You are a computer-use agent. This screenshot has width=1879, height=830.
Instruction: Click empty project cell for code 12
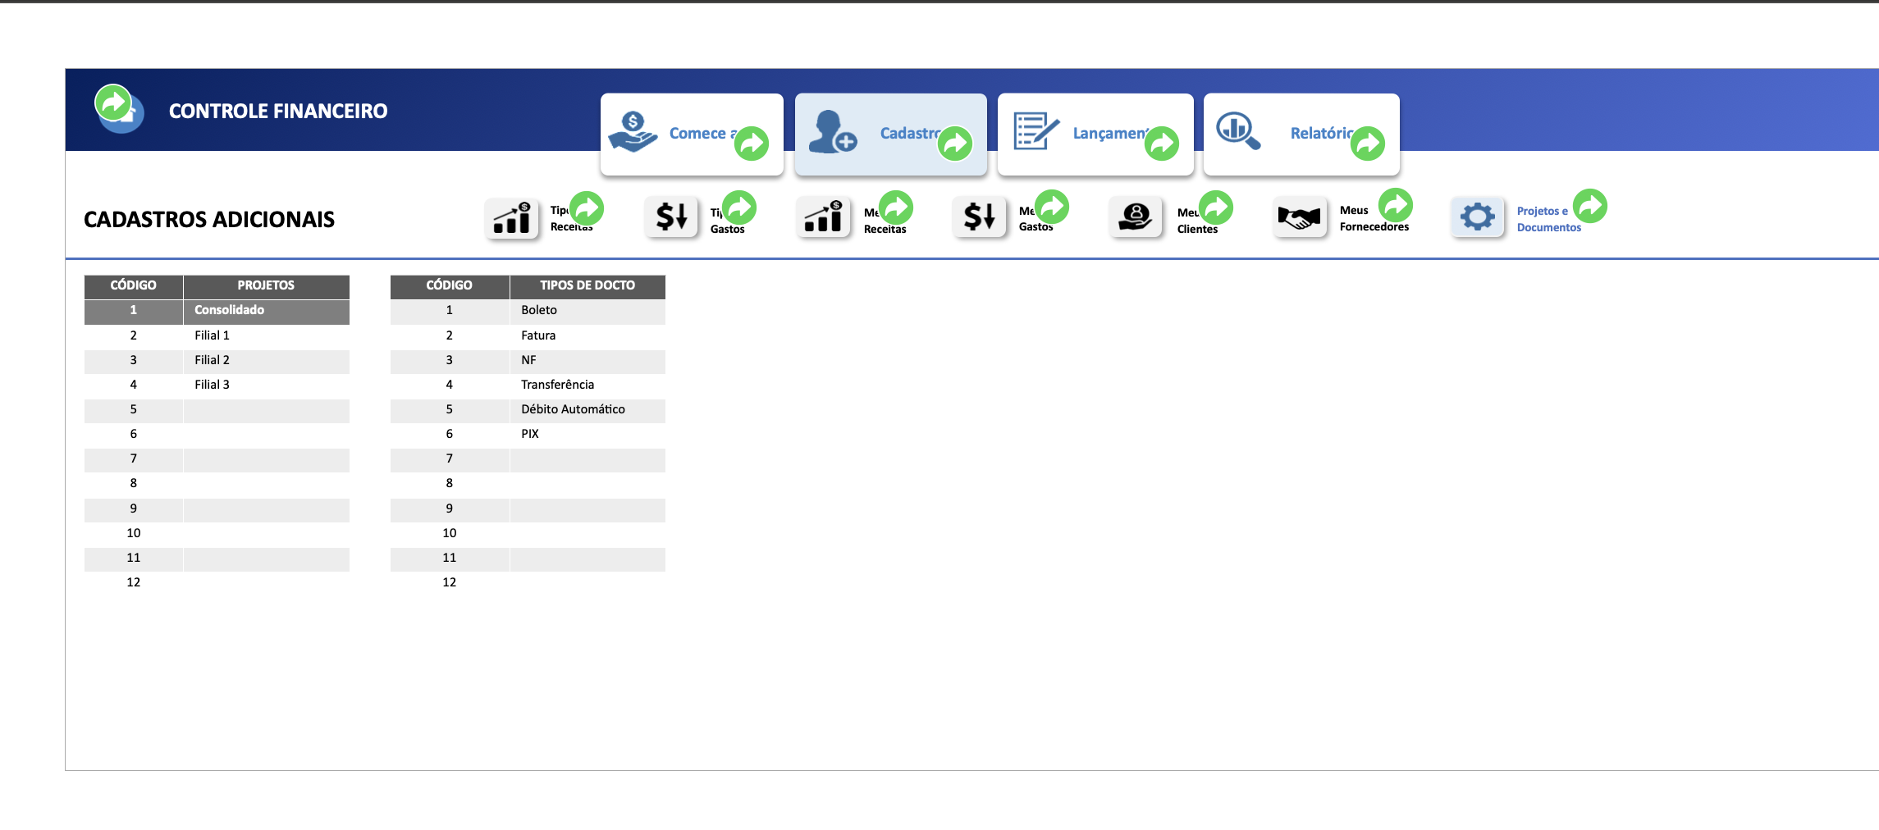(266, 582)
